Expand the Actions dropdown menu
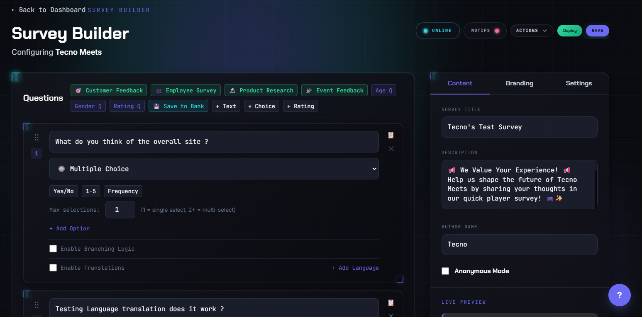This screenshot has height=317, width=642. [x=532, y=31]
